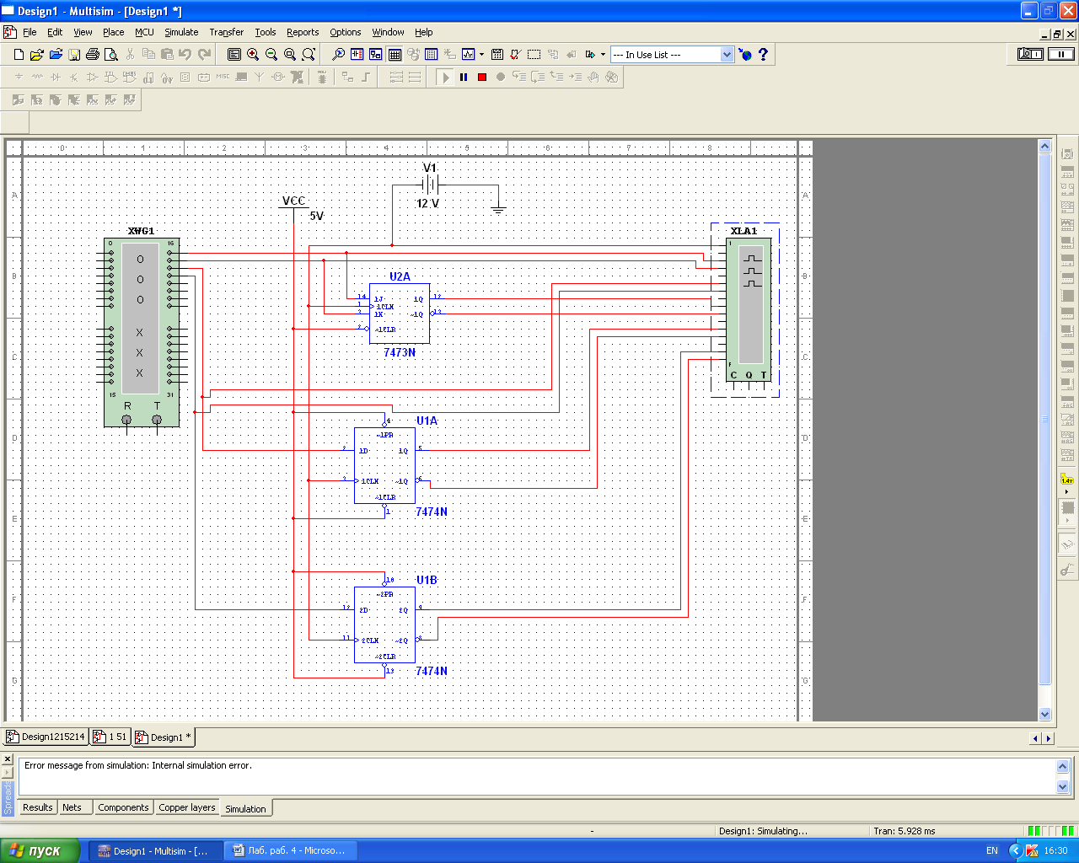Click the XWG1 word generator instrument
The width and height of the screenshot is (1079, 863).
[142, 332]
